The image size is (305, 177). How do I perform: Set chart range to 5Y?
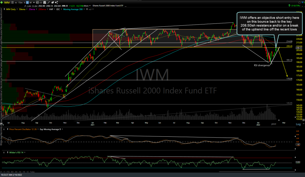click(x=1, y=172)
